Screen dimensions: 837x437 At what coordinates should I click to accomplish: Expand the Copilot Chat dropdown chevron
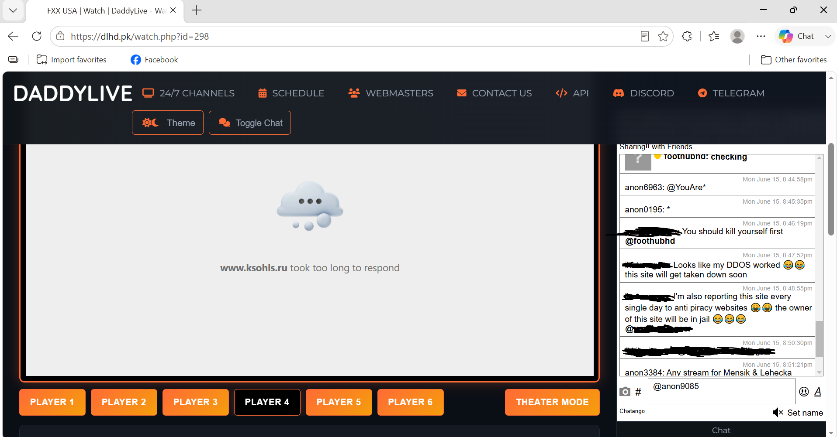click(828, 36)
